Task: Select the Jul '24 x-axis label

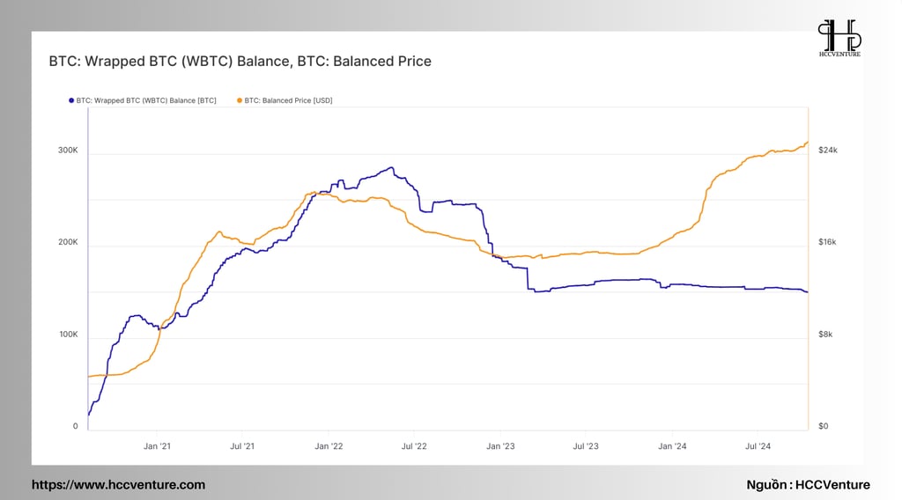Action: [x=758, y=446]
